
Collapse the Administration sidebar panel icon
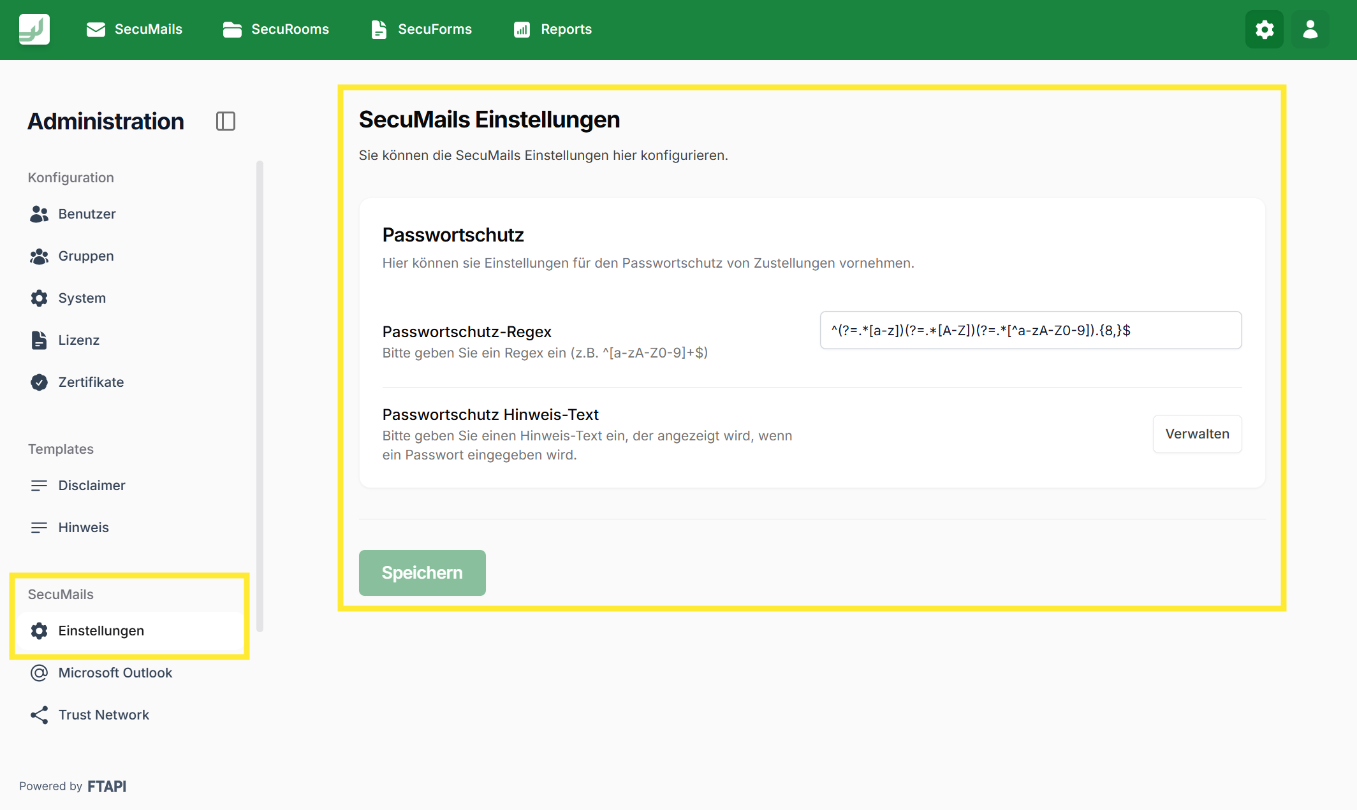(226, 121)
